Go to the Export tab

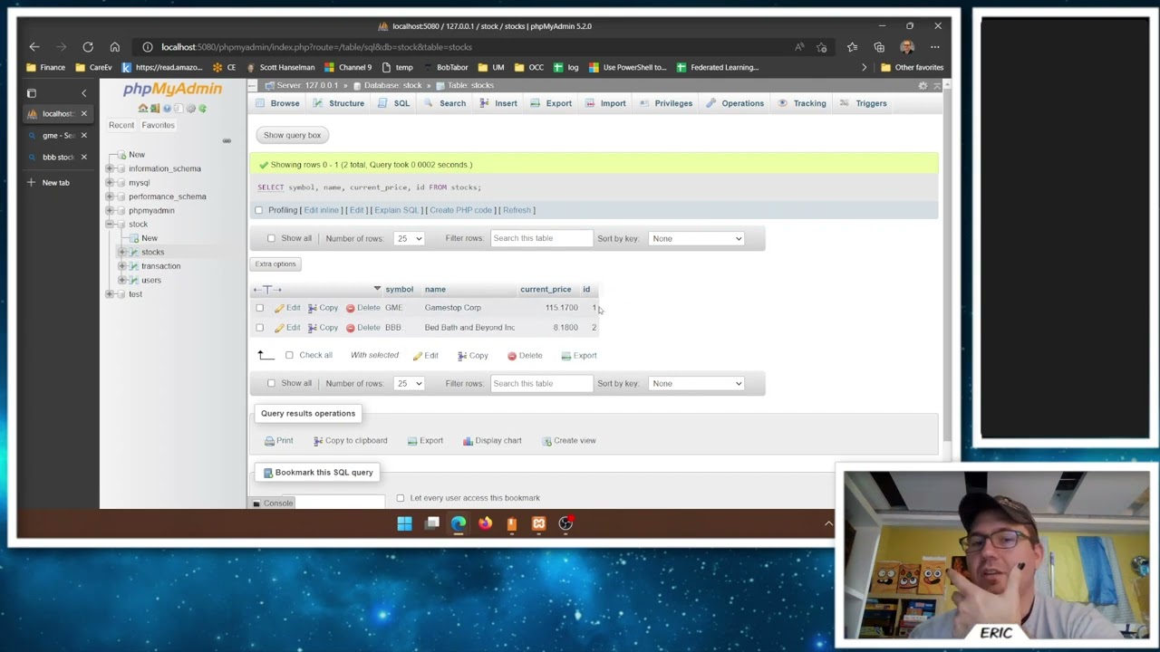coord(551,103)
